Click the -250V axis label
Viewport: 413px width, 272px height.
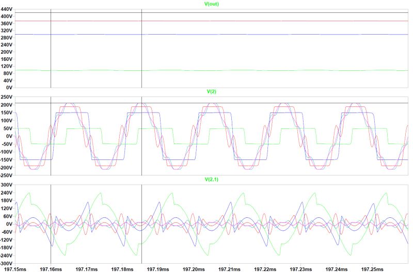tap(6, 175)
